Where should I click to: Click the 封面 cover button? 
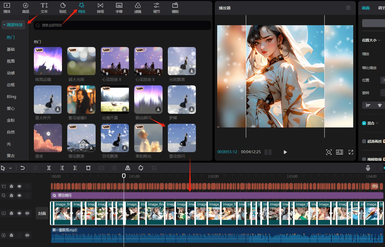tap(42, 213)
